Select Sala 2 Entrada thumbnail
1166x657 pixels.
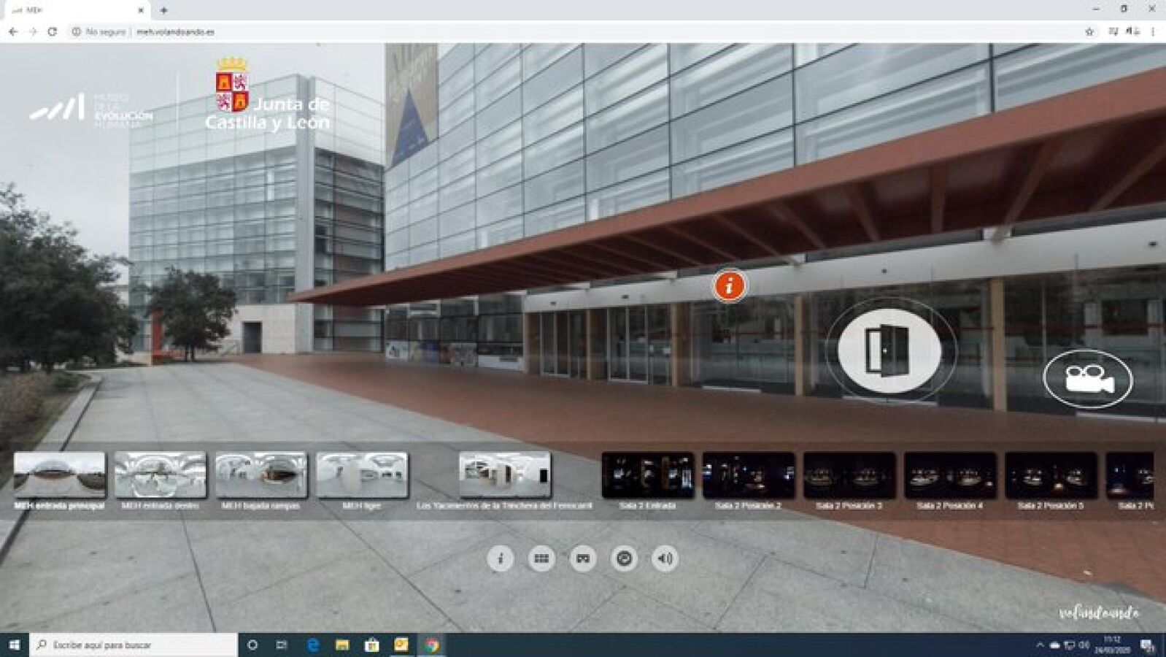click(x=647, y=474)
